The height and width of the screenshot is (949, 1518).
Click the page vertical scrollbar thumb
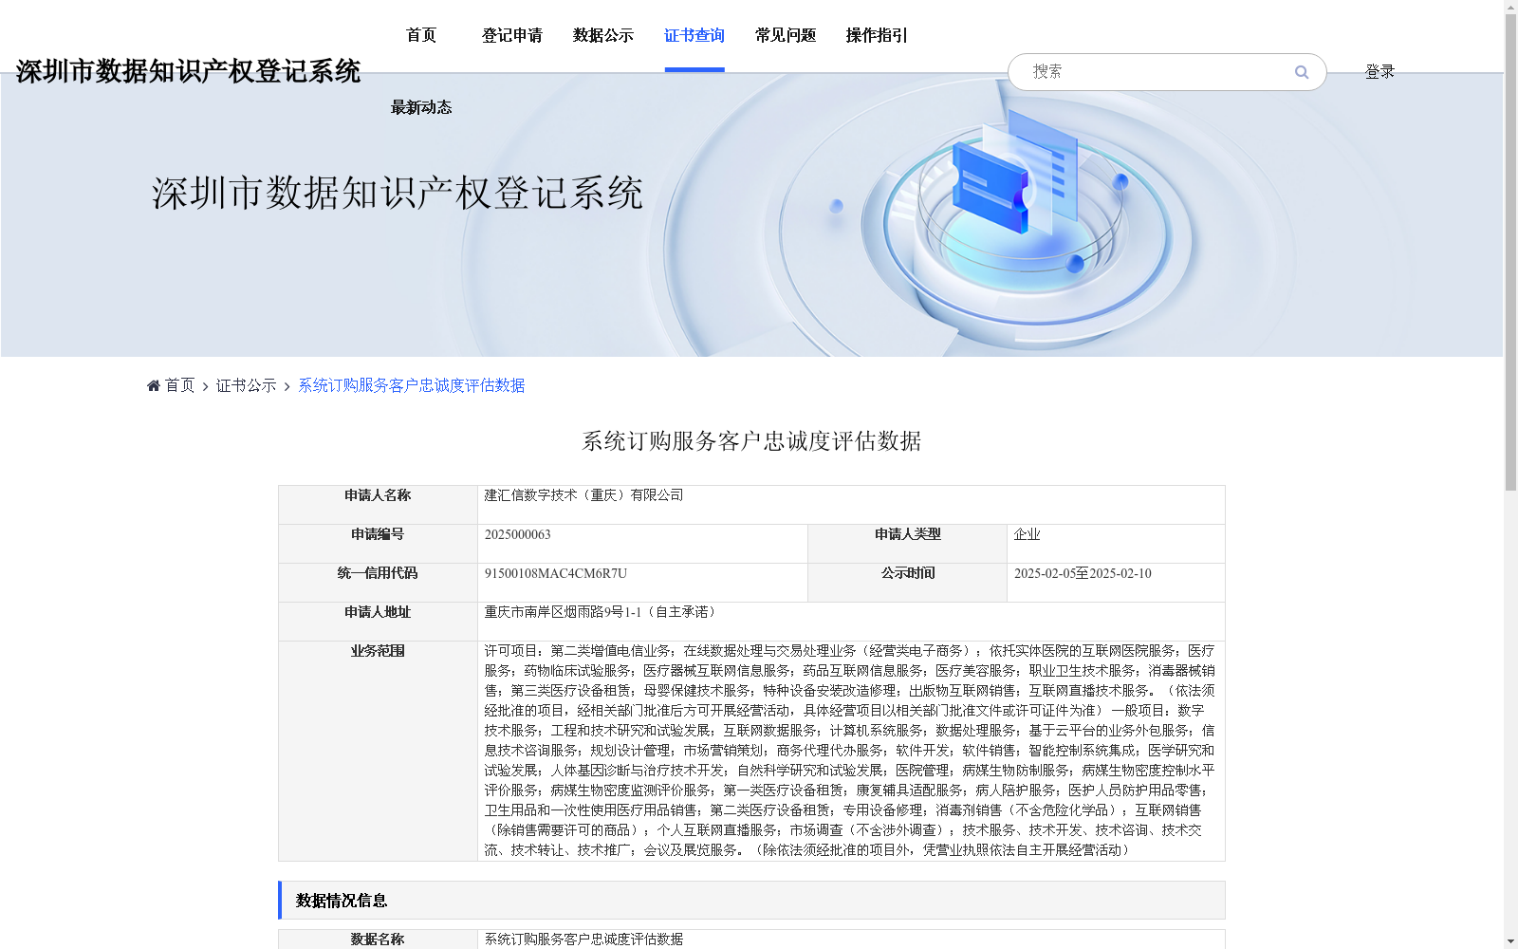point(1510,252)
